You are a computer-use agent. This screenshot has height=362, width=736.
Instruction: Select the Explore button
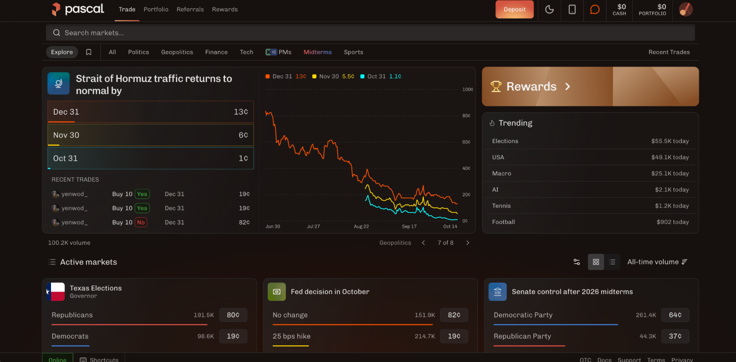[62, 52]
